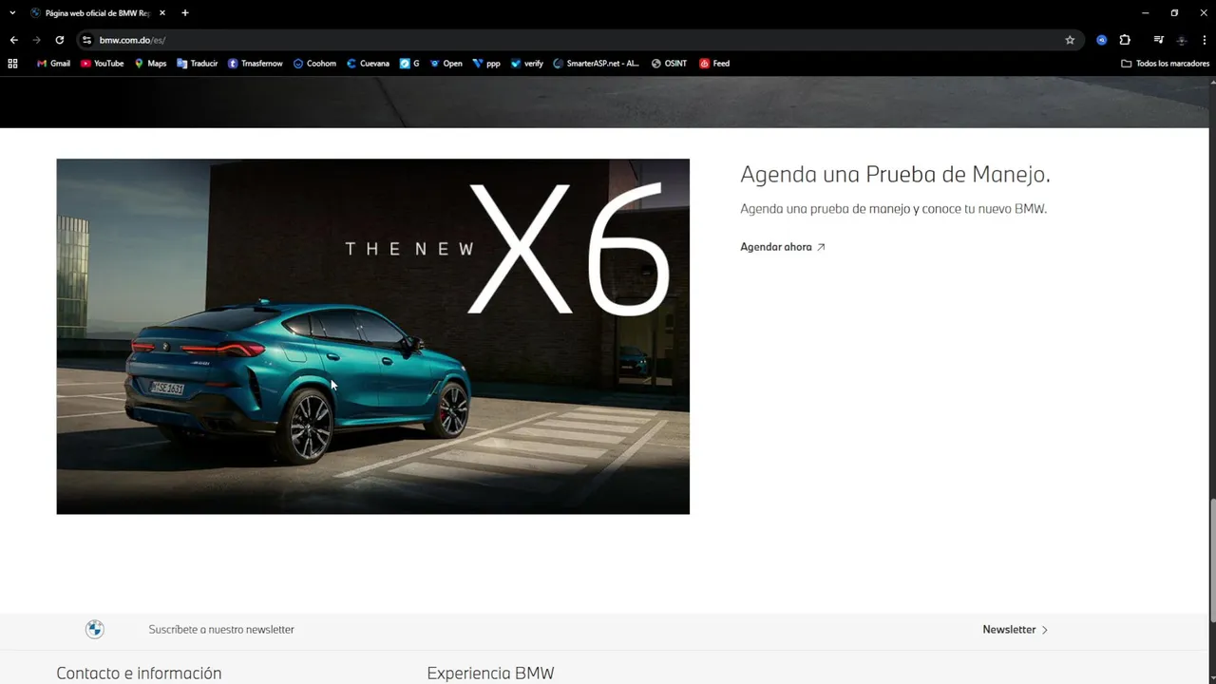This screenshot has width=1216, height=684.
Task: Click the THE NEW X6 car image
Action: click(372, 336)
